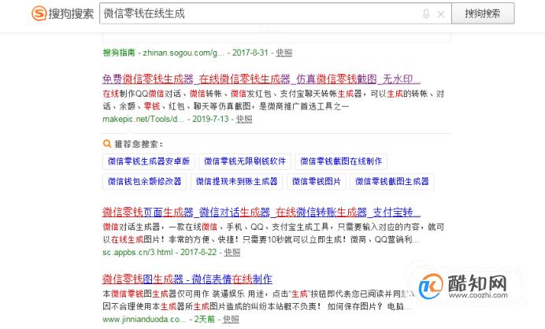The width and height of the screenshot is (545, 329).
Task: Click the www.jinnianduoda.co... URL text
Action: (144, 319)
